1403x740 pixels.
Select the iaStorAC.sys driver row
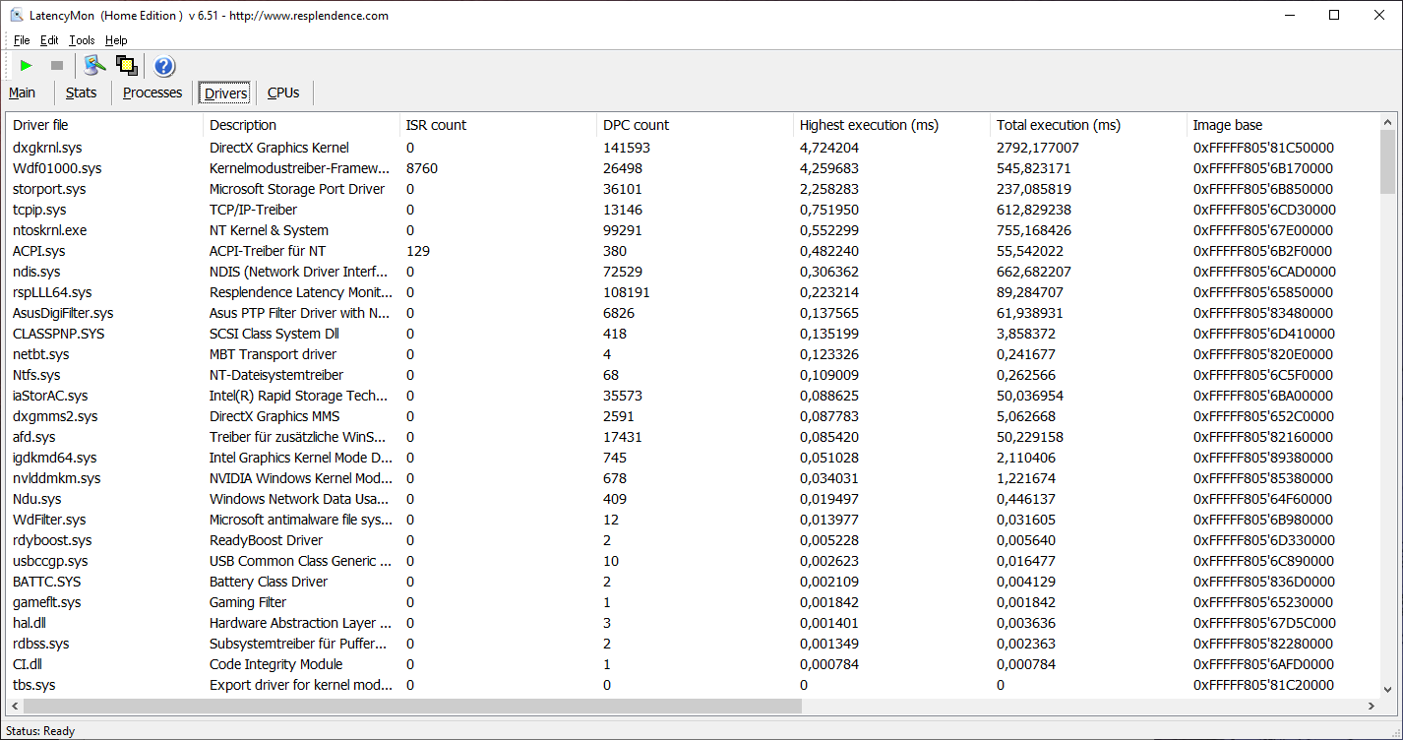[693, 396]
